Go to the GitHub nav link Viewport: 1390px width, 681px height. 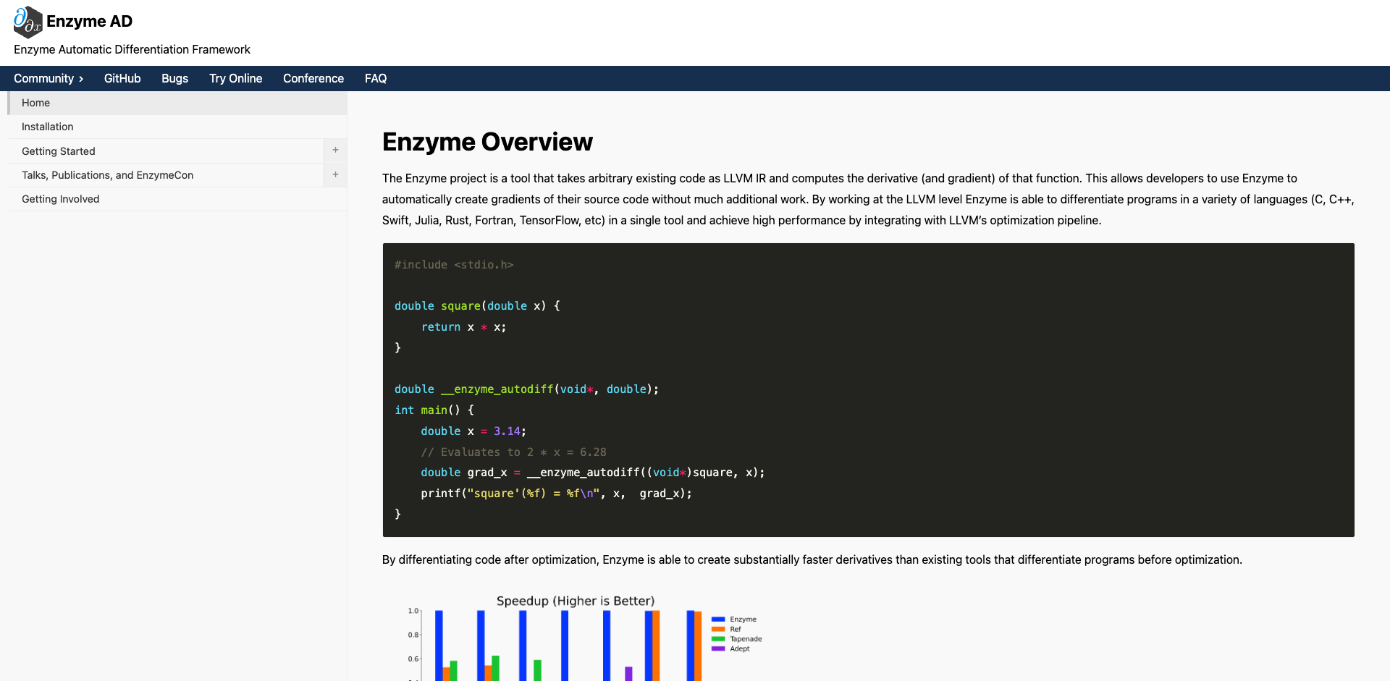(x=122, y=78)
